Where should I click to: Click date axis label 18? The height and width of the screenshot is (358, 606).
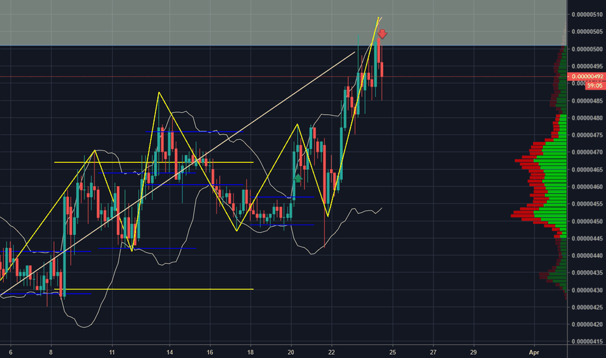[x=250, y=352]
